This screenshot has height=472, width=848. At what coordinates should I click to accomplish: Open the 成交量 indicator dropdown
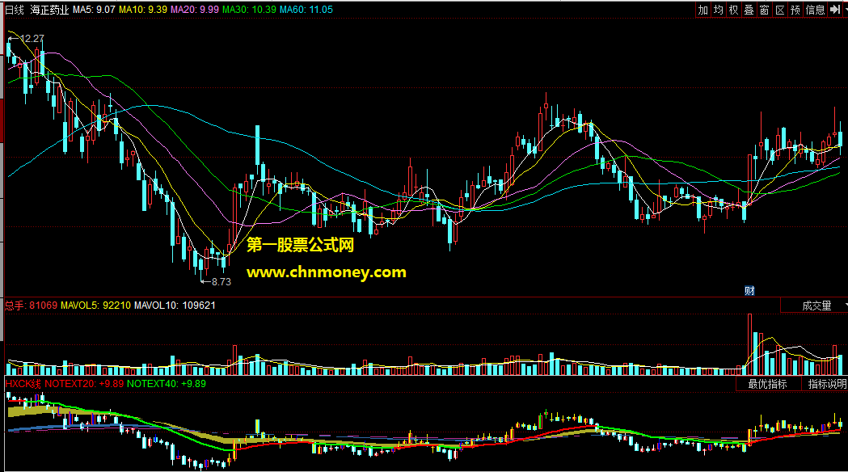(x=814, y=306)
